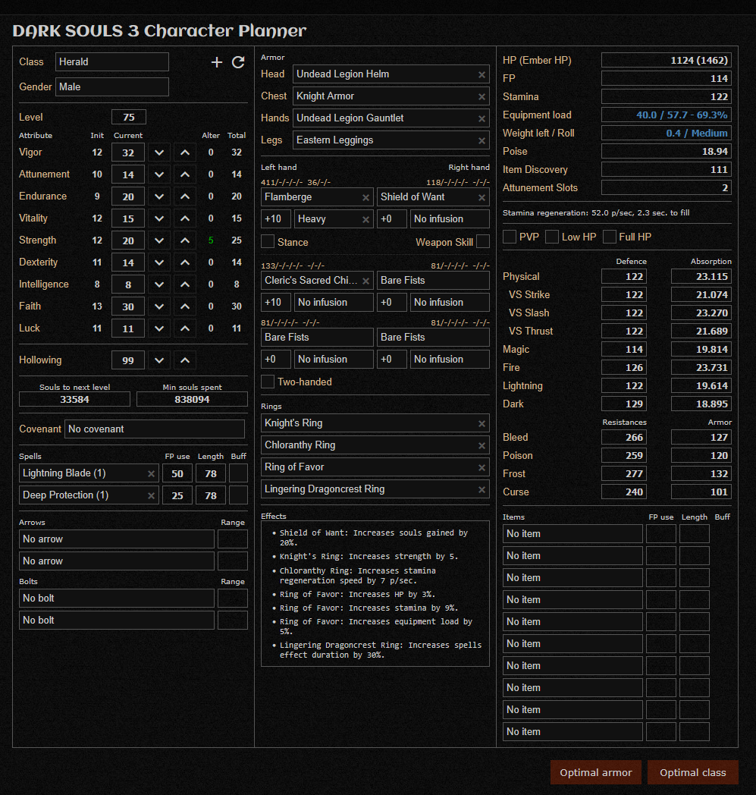The image size is (756, 795).
Task: Check the Full HP option
Action: point(610,236)
